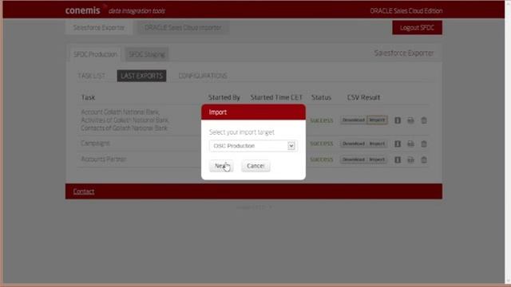Switch to ORACLE Sales Cloud Importer tab

tap(183, 28)
